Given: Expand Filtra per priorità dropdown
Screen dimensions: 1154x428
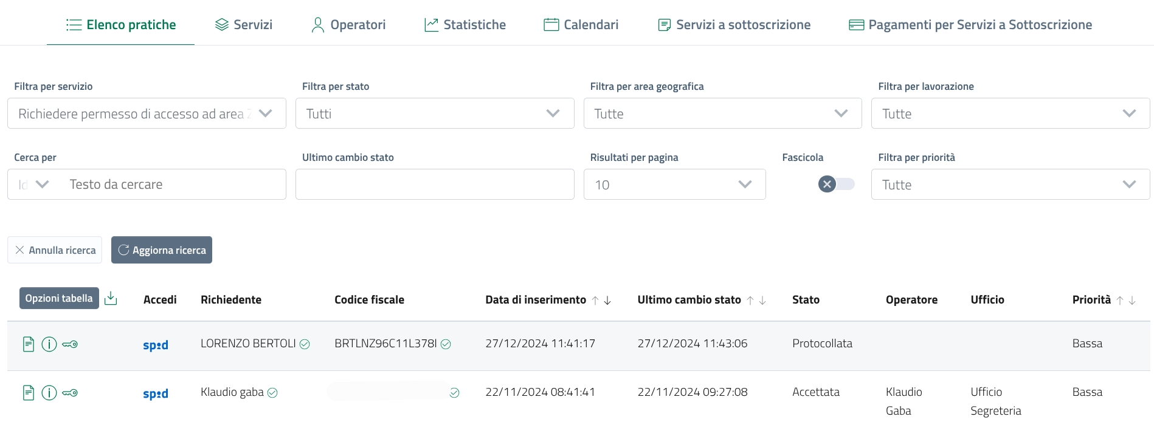Looking at the screenshot, I should point(1010,185).
